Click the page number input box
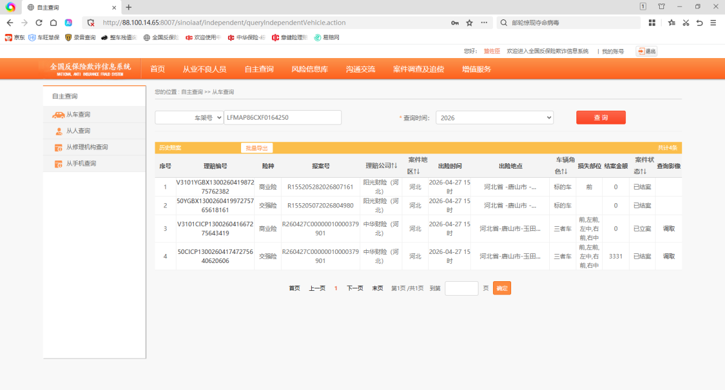 (462, 288)
